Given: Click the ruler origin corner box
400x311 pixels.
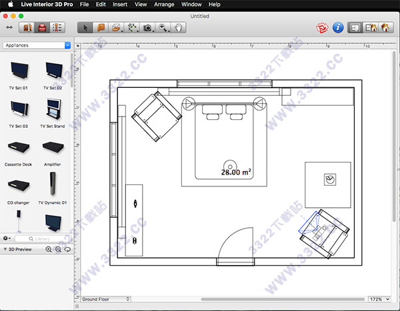Looking at the screenshot, I should [77, 46].
